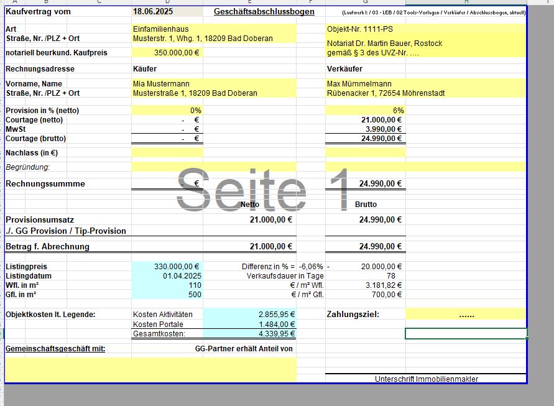Select the Einfamilienhaus property type cell
The image size is (554, 406).
162,29
